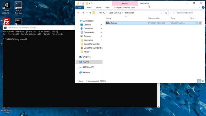Open the Recent locations dropdown arrow
206x116 pixels.
coord(87,13)
